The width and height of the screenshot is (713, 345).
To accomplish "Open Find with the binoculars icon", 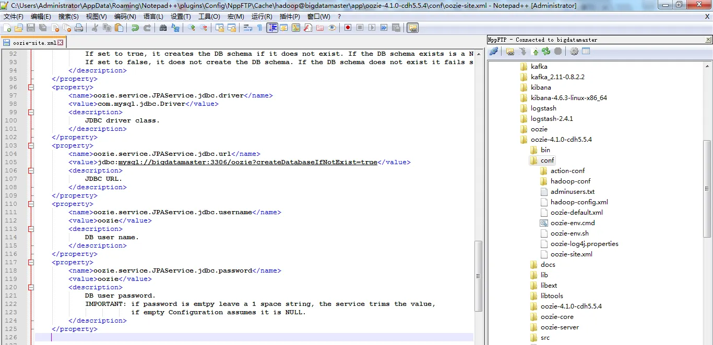I will (x=163, y=28).
